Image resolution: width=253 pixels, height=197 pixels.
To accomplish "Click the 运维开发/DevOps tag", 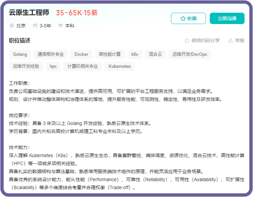I will click(190, 54).
